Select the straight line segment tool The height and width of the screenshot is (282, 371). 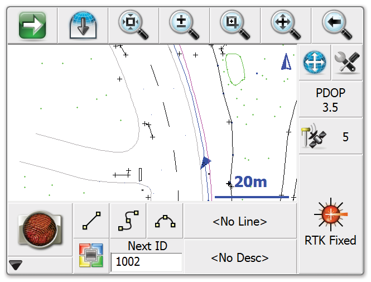click(91, 221)
